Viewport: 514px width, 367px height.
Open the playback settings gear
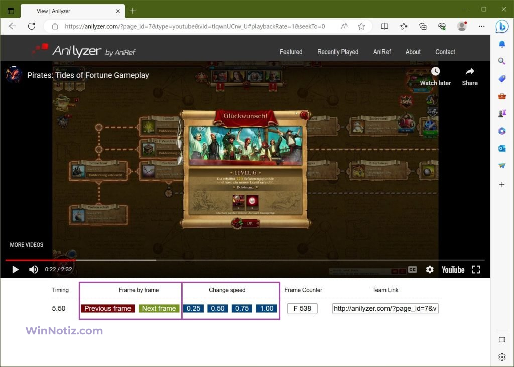pyautogui.click(x=430, y=269)
